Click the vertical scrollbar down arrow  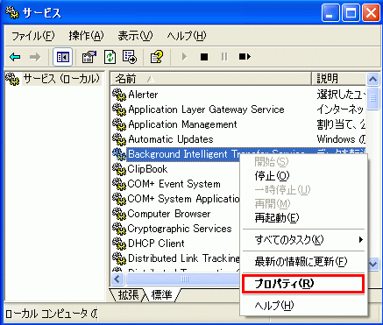coord(373,265)
